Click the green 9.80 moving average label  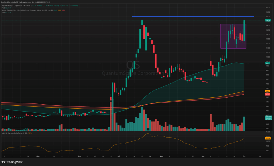(267, 63)
